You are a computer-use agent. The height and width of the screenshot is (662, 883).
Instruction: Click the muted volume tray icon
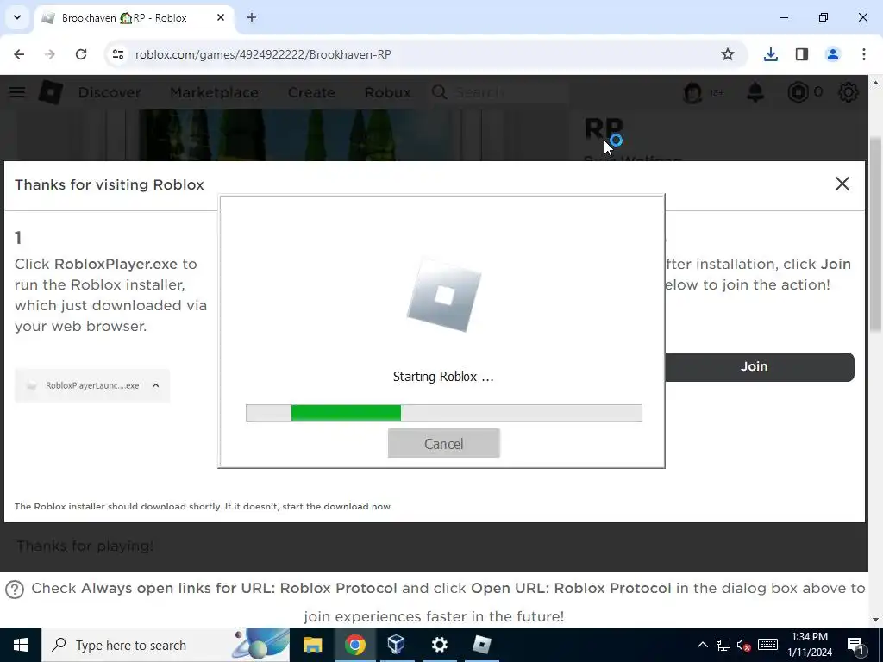click(x=744, y=645)
